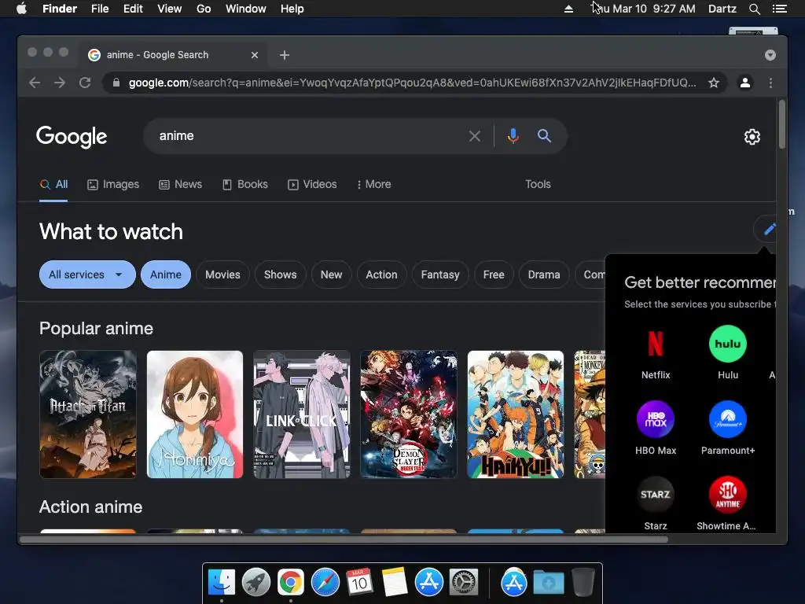Toggle the Fantasy filter chip
This screenshot has width=805, height=604.
click(440, 274)
